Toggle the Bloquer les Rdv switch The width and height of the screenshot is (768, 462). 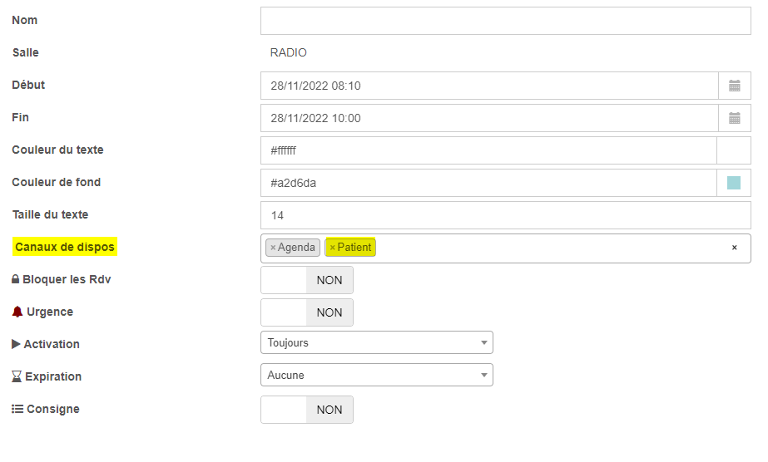point(307,280)
